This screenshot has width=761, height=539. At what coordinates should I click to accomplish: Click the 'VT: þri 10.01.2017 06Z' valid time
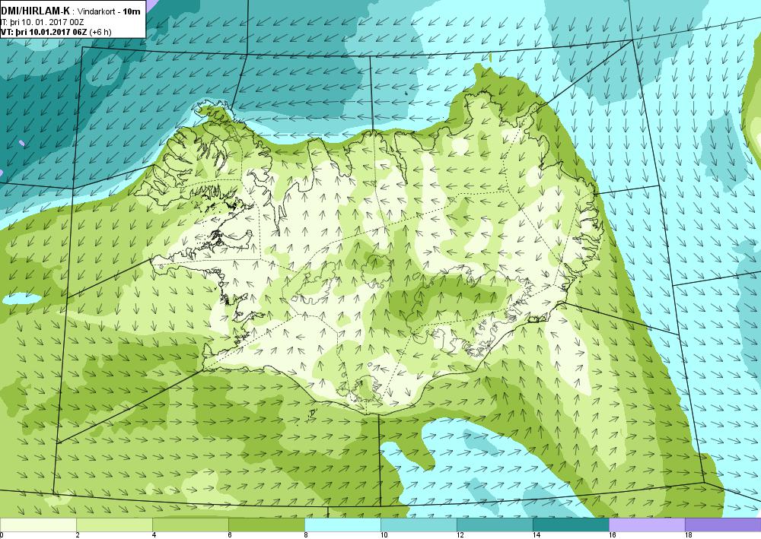[x=44, y=32]
